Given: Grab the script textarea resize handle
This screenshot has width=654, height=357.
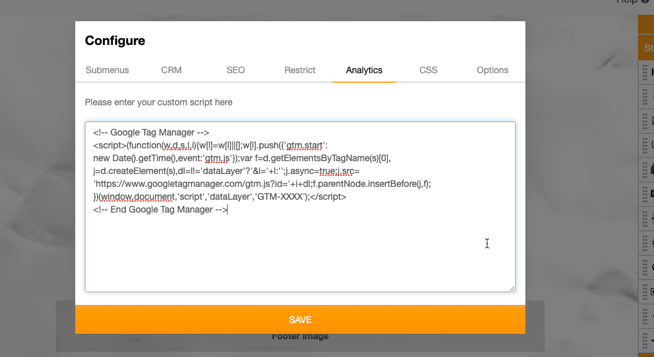Looking at the screenshot, I should point(512,288).
